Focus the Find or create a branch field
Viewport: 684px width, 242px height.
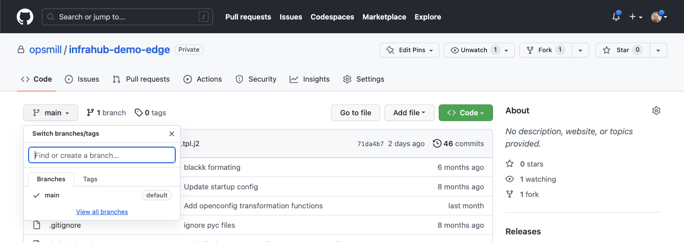(102, 155)
